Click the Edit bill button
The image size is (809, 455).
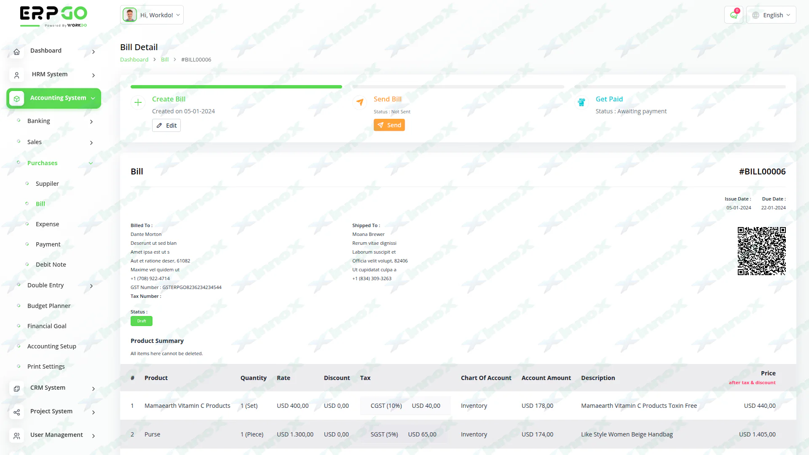click(166, 126)
